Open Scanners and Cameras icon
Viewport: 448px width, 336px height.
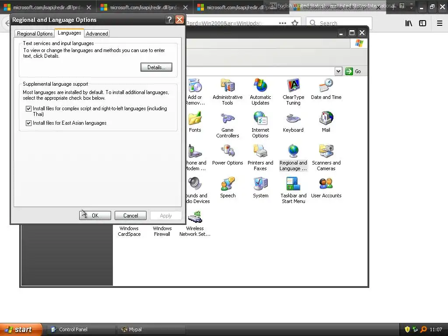tap(326, 151)
